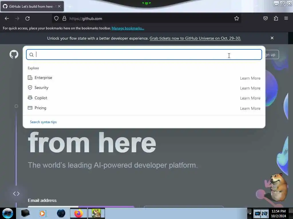Screen dimensions: 293x219
Task: Open the Search syntax tips link
Action: tap(43, 122)
